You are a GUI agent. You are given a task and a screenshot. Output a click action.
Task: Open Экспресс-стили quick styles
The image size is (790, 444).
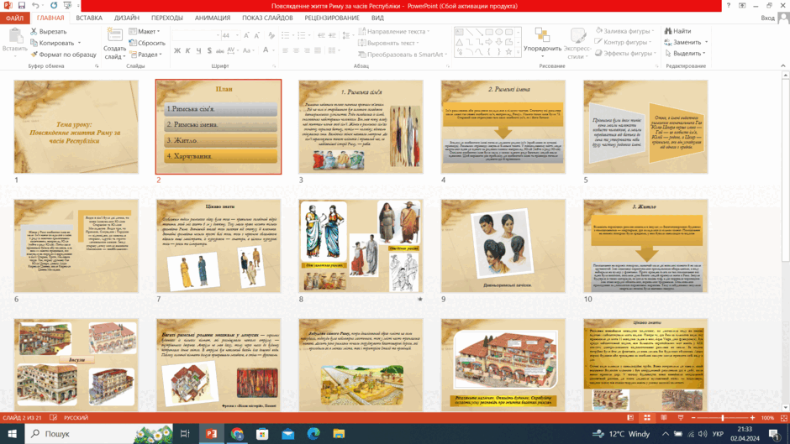tap(577, 43)
